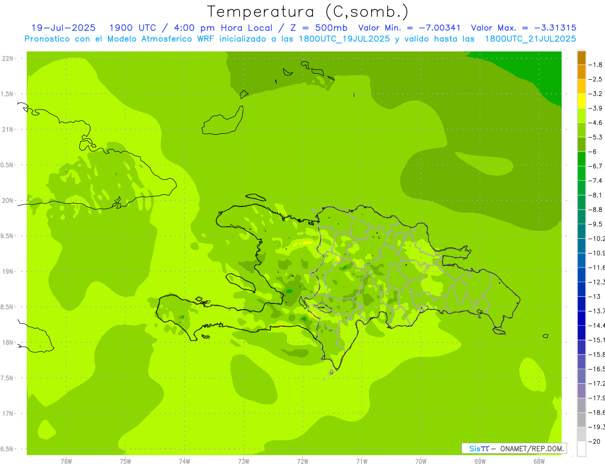Select lime swatch between -4.6 and -5.3
The height and width of the screenshot is (468, 605).
coord(581,130)
